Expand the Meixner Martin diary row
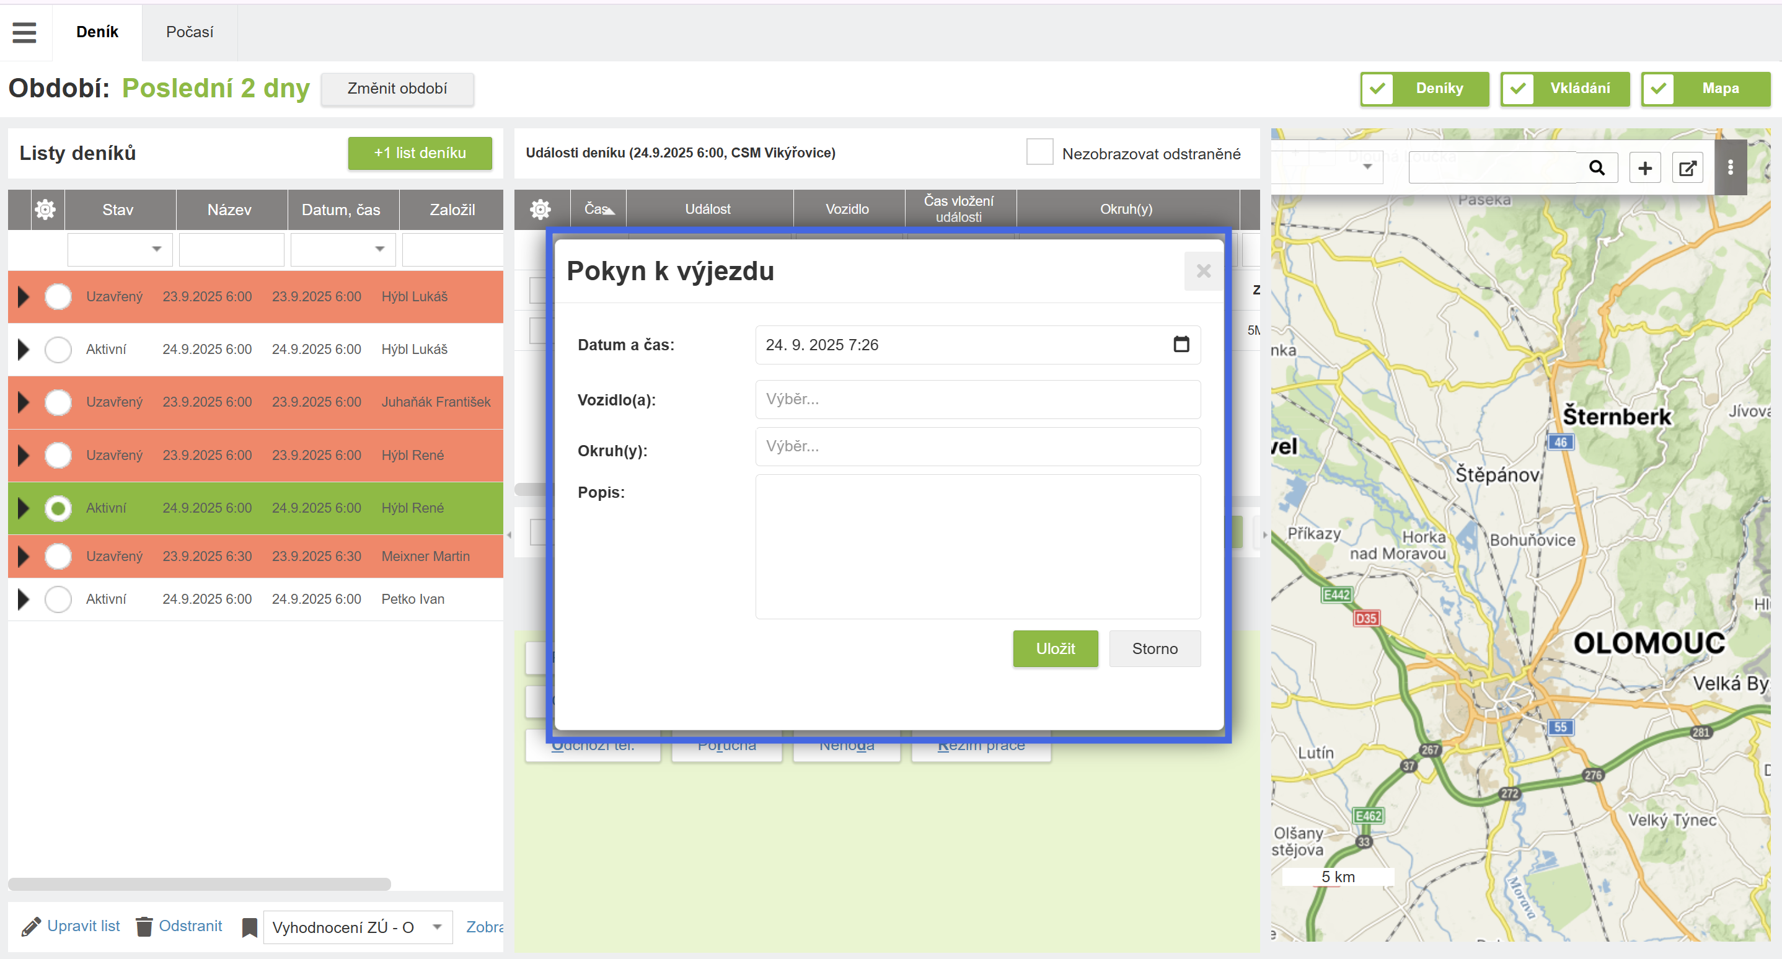Viewport: 1782px width, 959px height. click(24, 556)
